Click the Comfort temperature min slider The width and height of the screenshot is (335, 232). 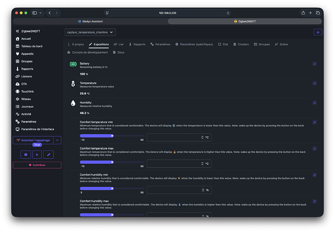click(112, 136)
